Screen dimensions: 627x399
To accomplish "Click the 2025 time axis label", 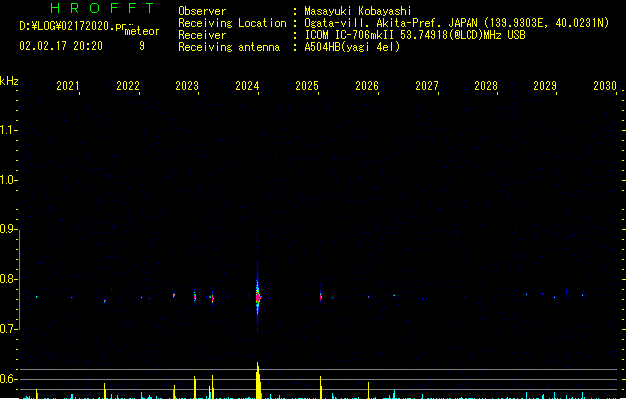I will [x=307, y=85].
